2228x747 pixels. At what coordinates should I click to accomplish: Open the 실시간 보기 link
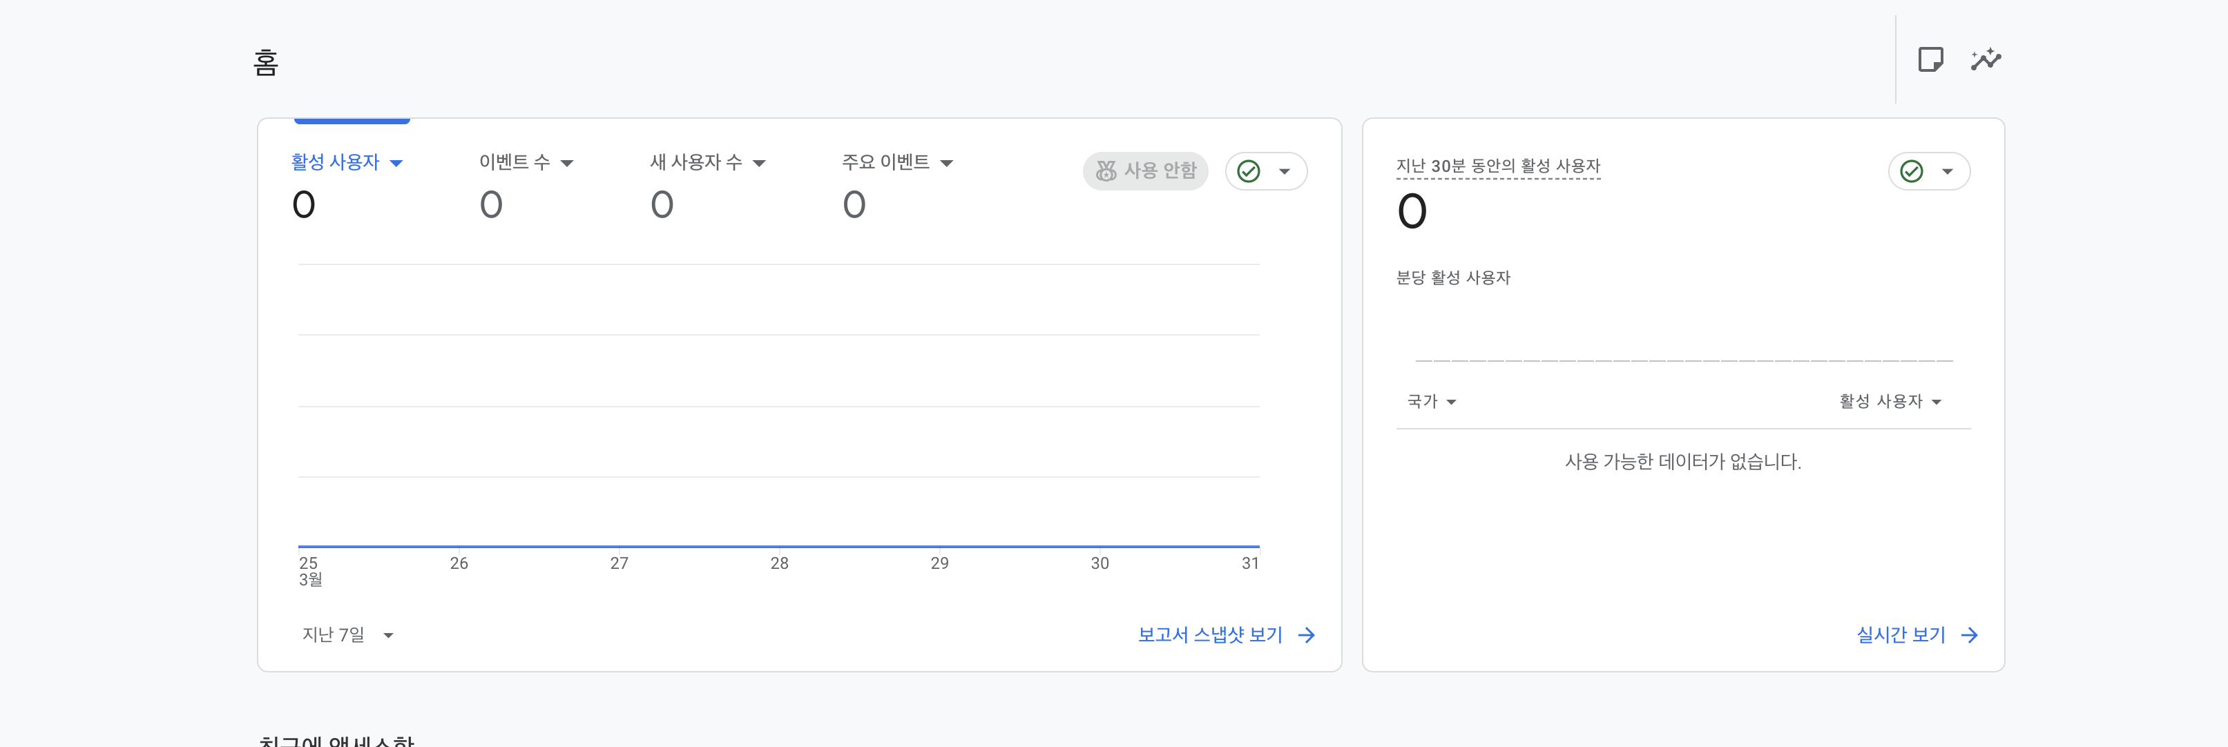click(1900, 635)
